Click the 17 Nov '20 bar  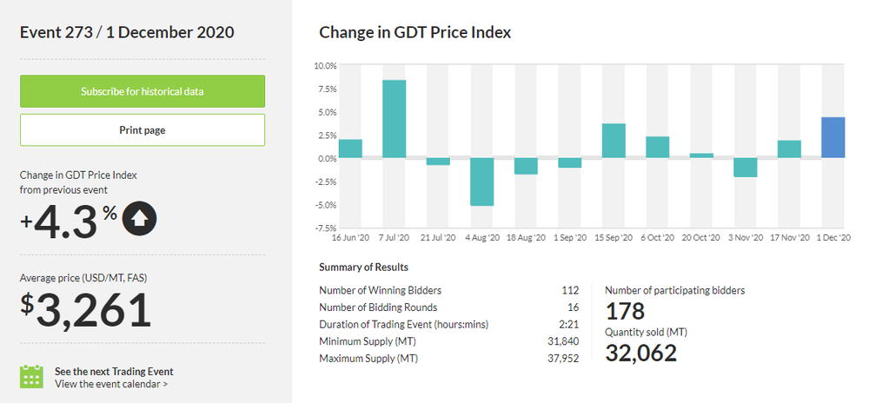coord(789,149)
